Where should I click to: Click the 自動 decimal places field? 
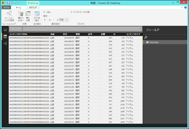tap(62, 20)
